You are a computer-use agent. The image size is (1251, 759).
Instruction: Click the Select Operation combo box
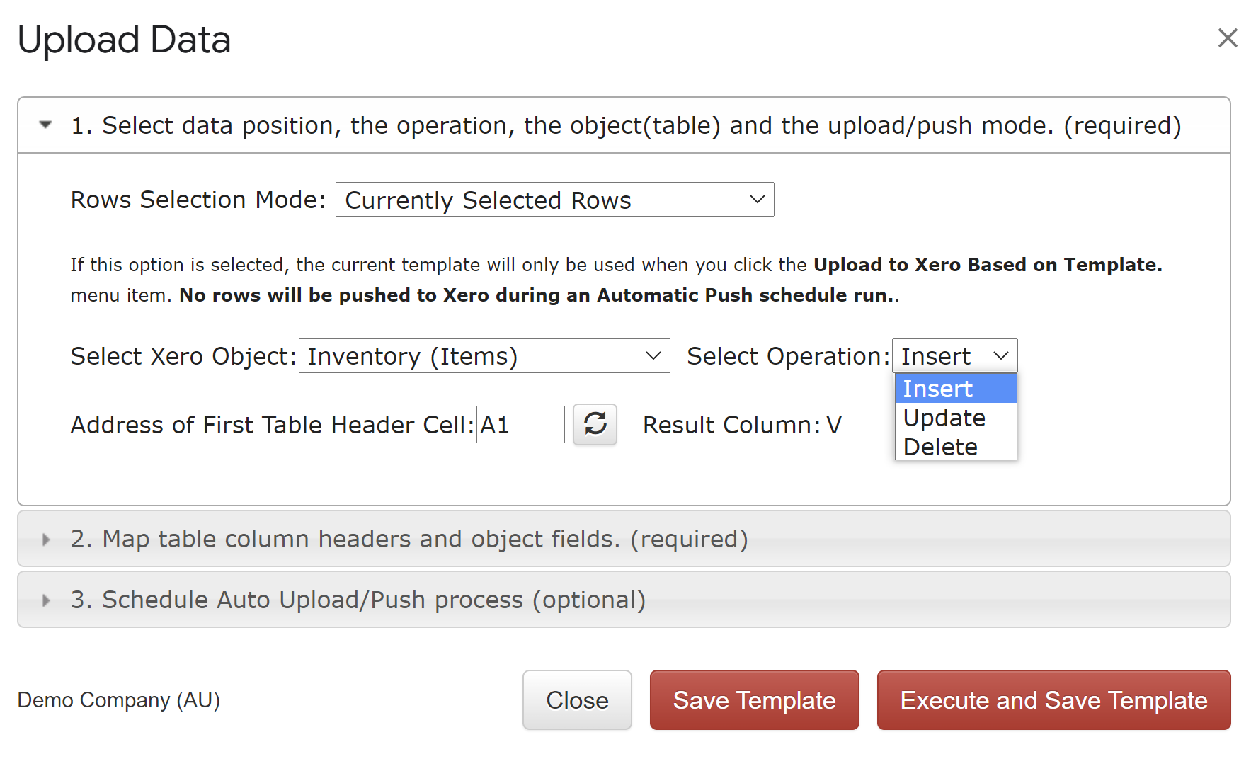(x=954, y=356)
